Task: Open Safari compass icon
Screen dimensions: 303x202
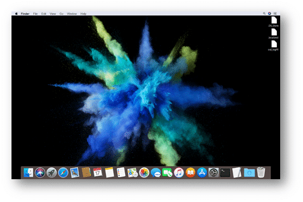Action: [x=63, y=172]
